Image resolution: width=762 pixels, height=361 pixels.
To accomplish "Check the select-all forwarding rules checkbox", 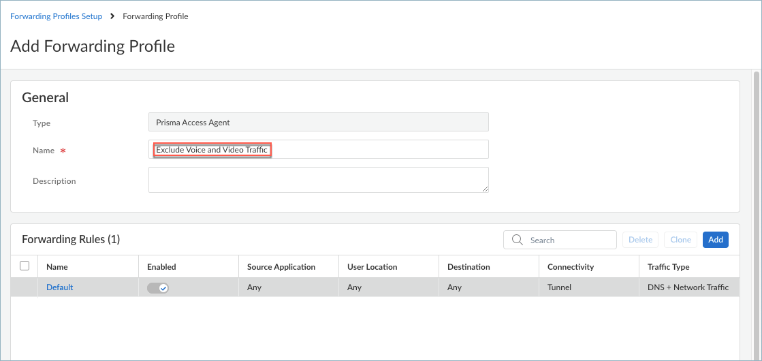I will pyautogui.click(x=25, y=266).
